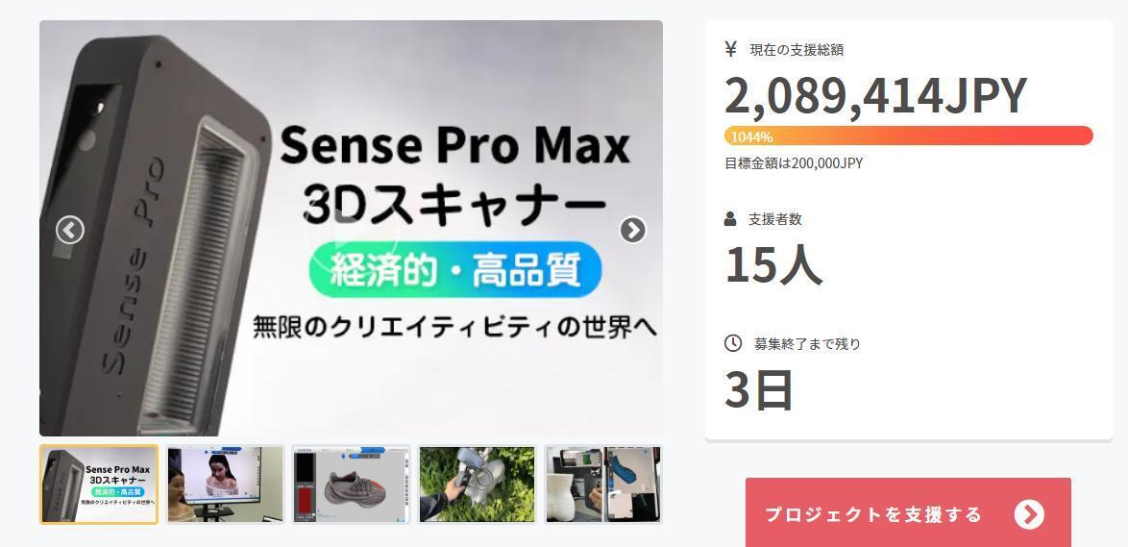This screenshot has height=547, width=1128.
Task: Select the outdoor handheld scanner thumbnail
Action: [477, 484]
